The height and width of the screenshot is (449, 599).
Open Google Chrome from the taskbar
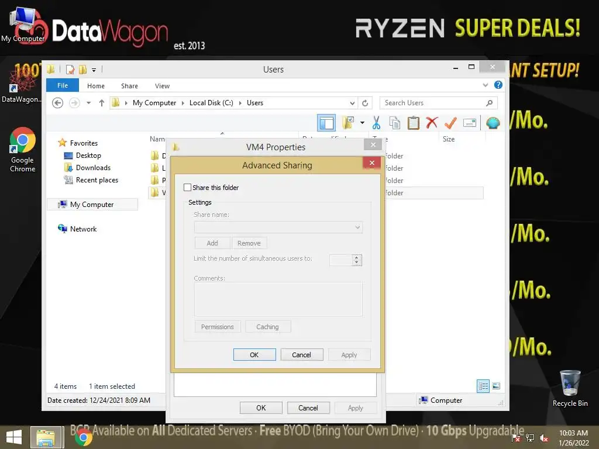tap(83, 437)
